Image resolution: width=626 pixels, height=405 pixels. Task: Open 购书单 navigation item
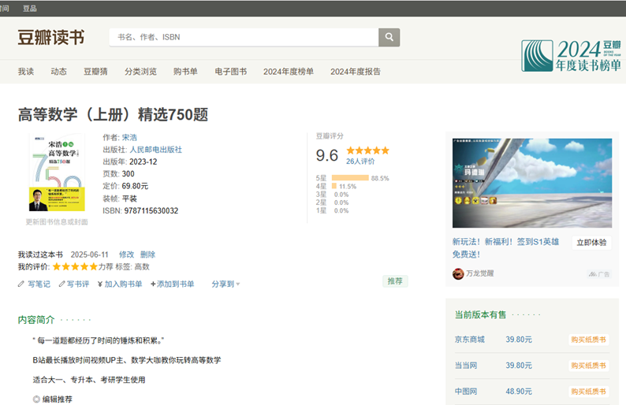tap(185, 72)
